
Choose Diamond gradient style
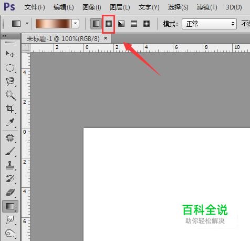pos(147,24)
